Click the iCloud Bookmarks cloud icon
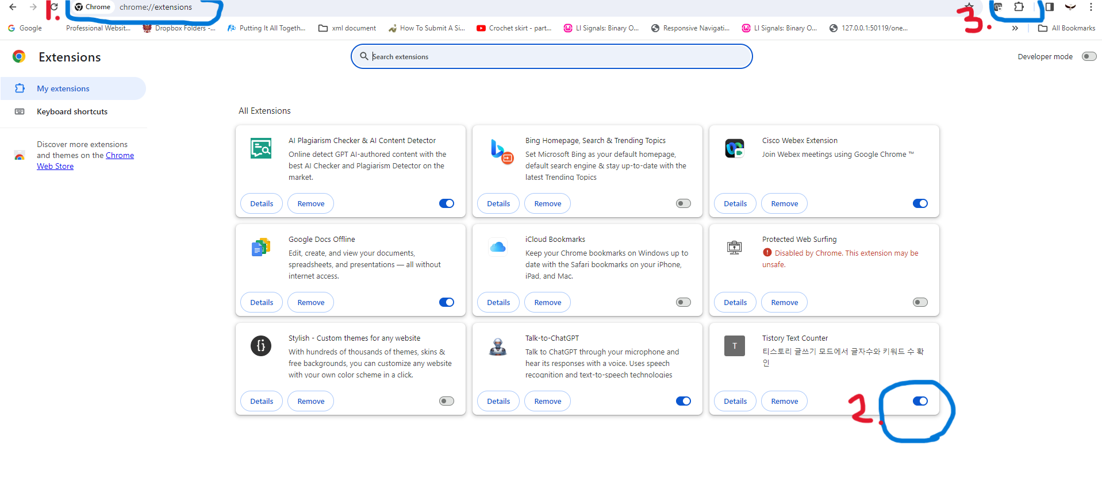This screenshot has height=478, width=1102. (498, 247)
